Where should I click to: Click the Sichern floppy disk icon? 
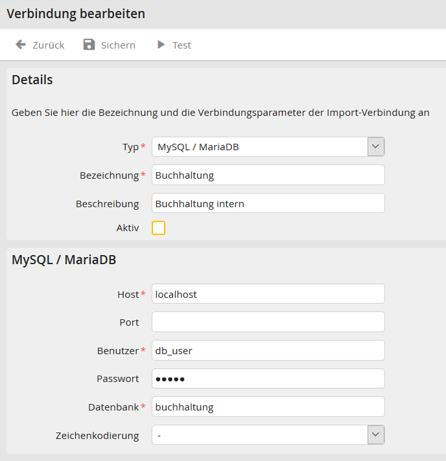[x=89, y=45]
